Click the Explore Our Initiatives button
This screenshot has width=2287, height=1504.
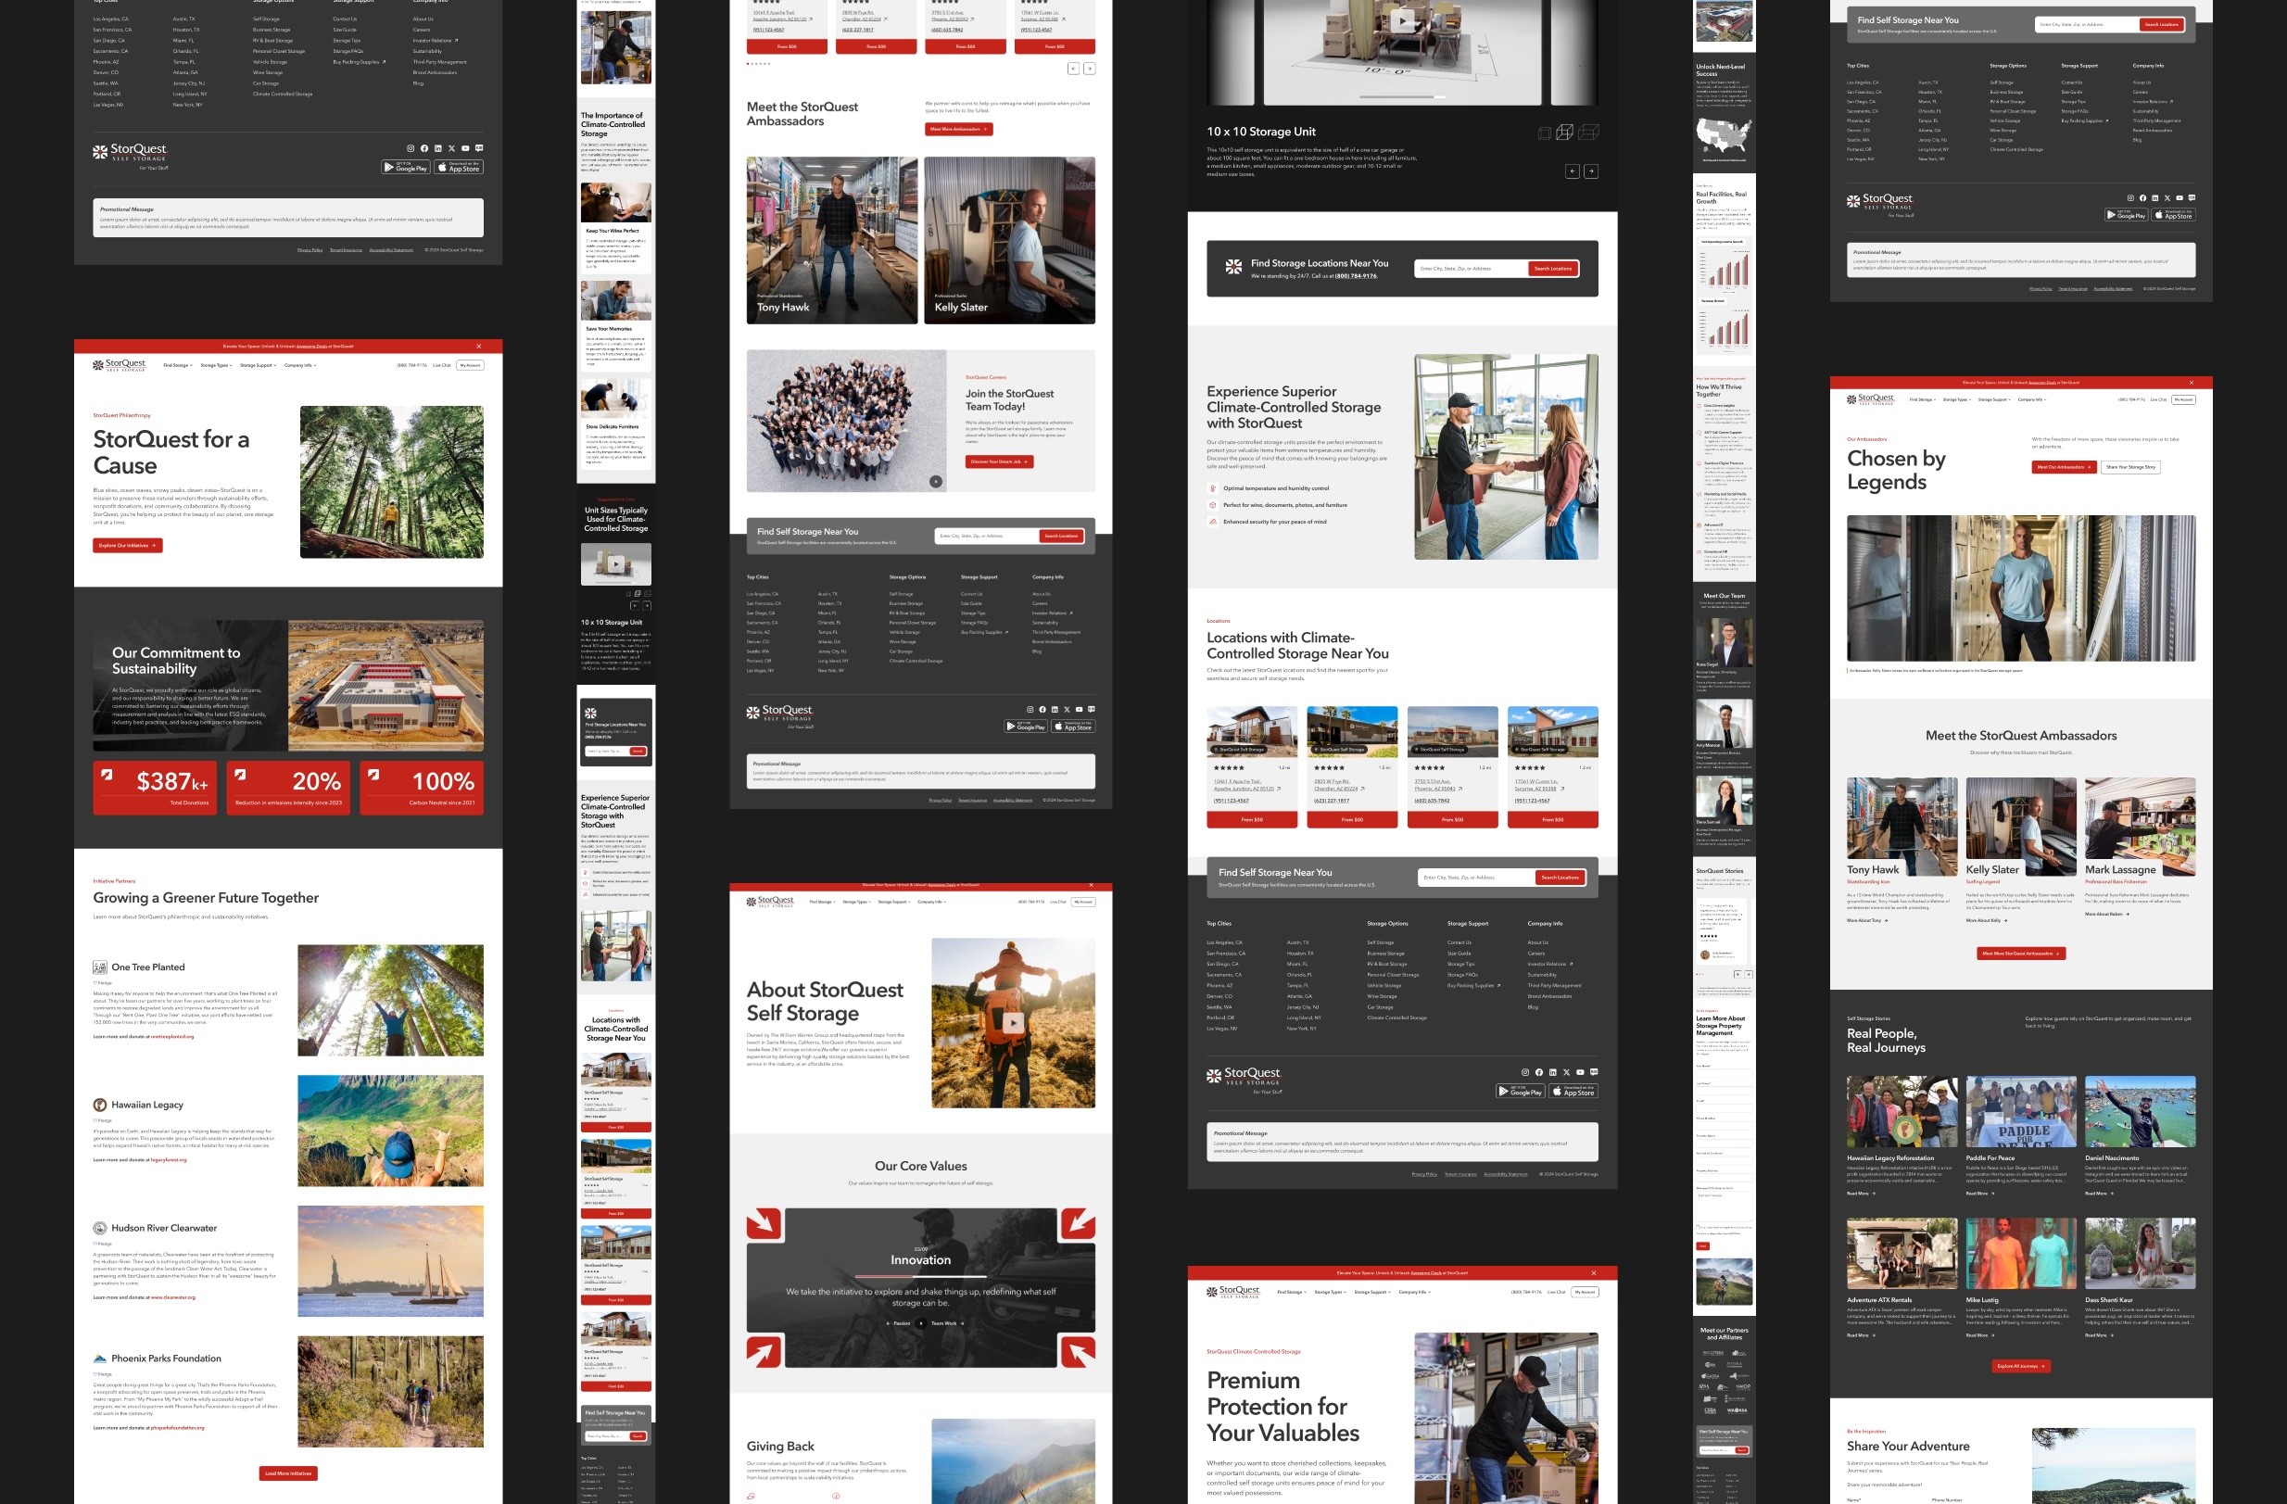[x=127, y=546]
